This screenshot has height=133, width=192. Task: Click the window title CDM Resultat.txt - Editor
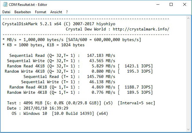(x=28, y=5)
